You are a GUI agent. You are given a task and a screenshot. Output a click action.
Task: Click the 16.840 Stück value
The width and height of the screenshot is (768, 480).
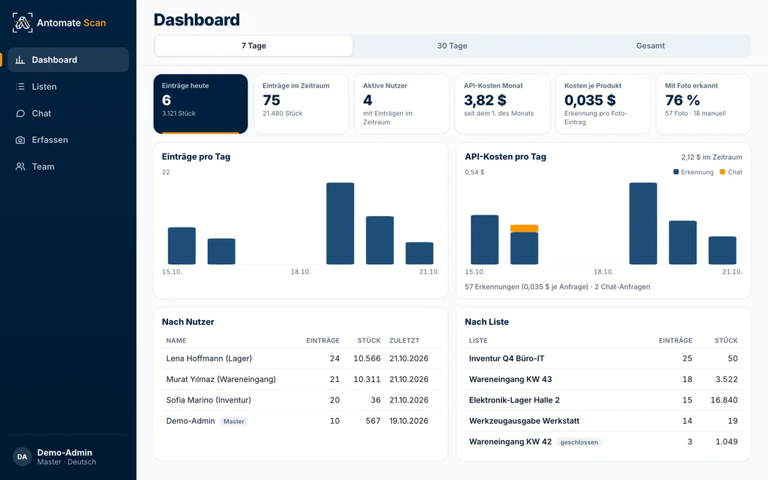click(724, 400)
